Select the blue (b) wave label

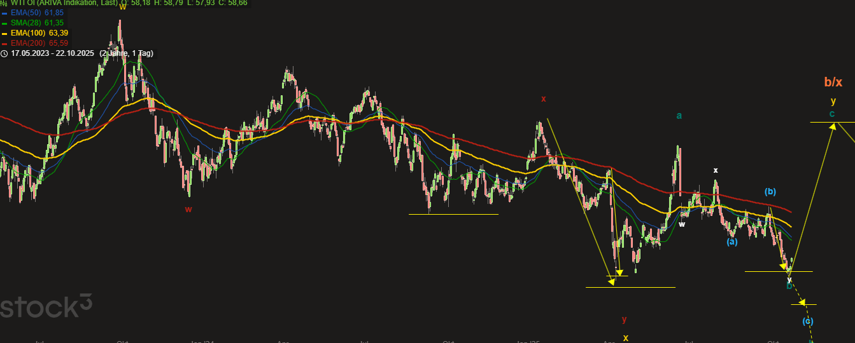pyautogui.click(x=770, y=191)
